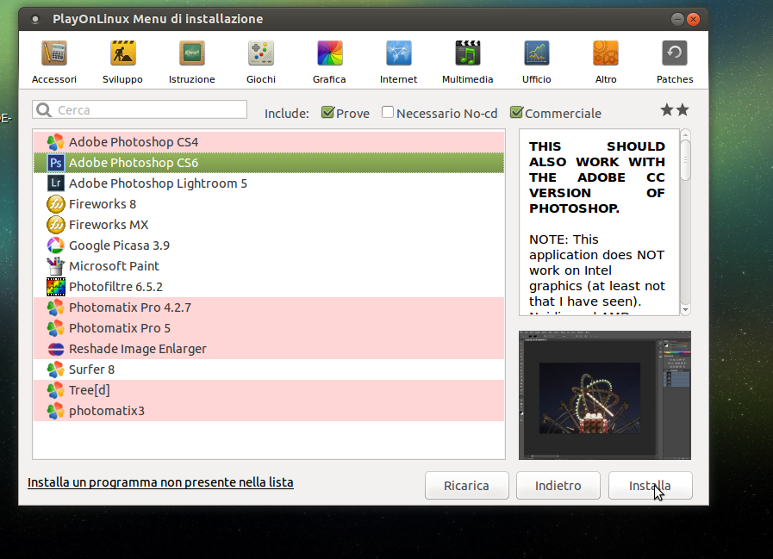Image resolution: width=773 pixels, height=559 pixels.
Task: Click the Fireworks MX icon
Action: (x=56, y=225)
